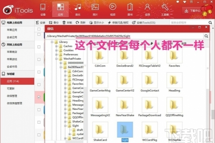Select 苹果游戏 in the sidebar
This screenshot has width=215, height=143.
[x=12, y=59]
